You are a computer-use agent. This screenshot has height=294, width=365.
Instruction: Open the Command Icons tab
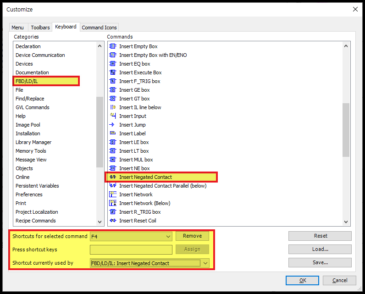pyautogui.click(x=99, y=28)
